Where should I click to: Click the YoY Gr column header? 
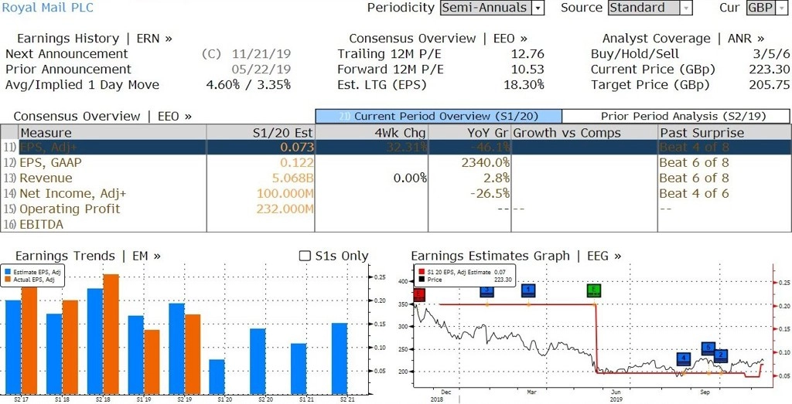coord(469,133)
